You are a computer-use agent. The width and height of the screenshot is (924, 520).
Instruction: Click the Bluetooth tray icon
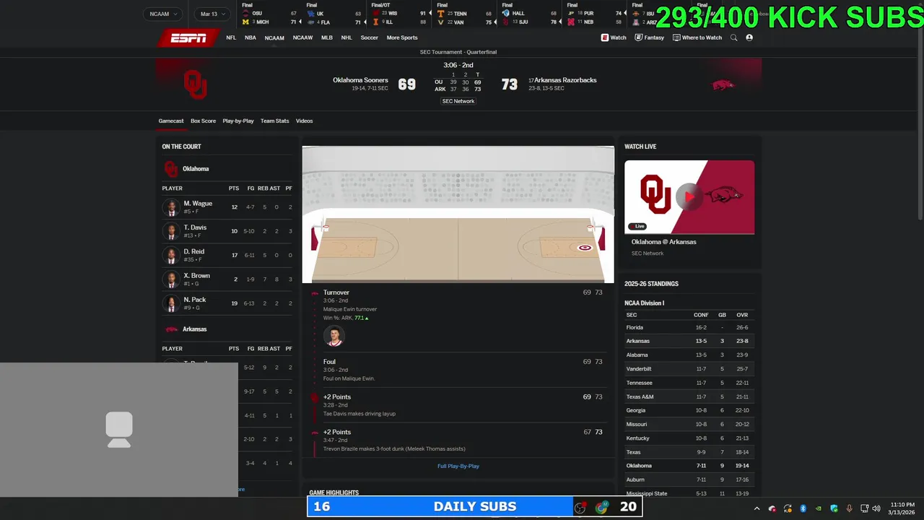[x=803, y=508]
